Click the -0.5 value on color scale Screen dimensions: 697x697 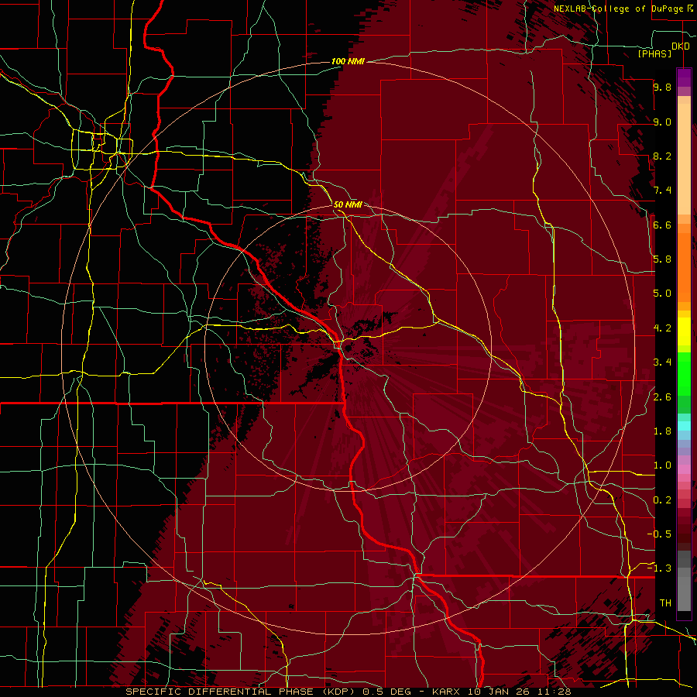[x=659, y=534]
